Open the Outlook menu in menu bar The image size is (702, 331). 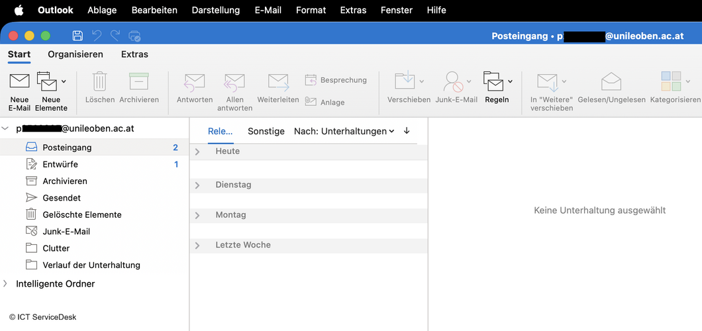tap(56, 10)
